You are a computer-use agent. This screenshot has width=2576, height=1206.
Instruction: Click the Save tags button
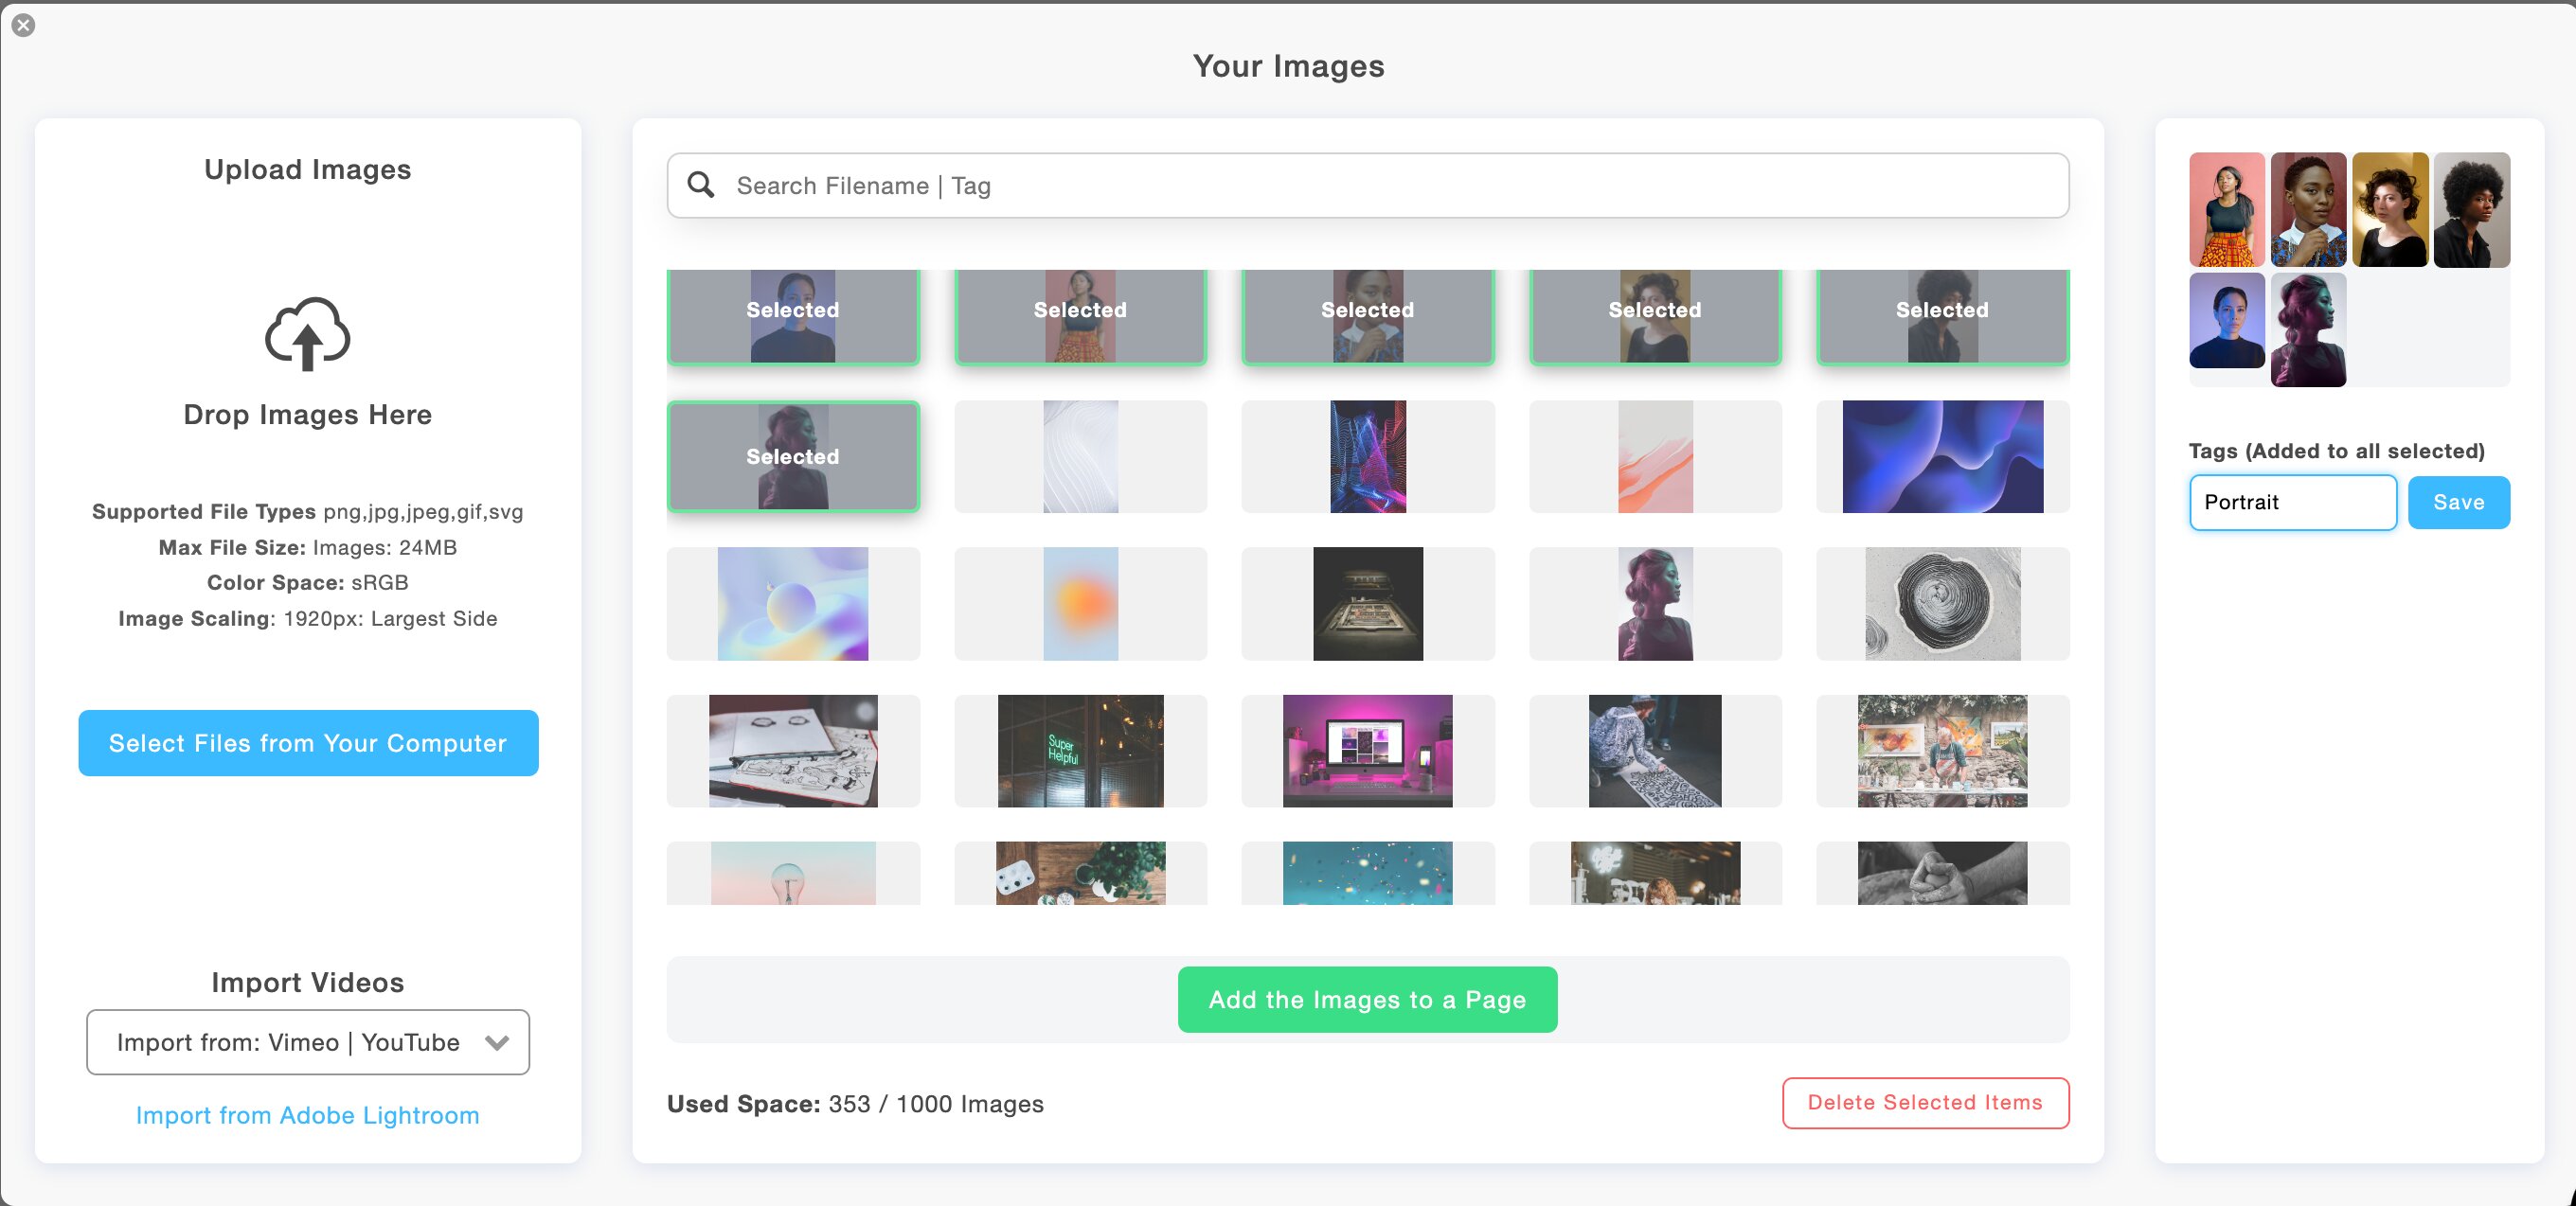point(2458,501)
